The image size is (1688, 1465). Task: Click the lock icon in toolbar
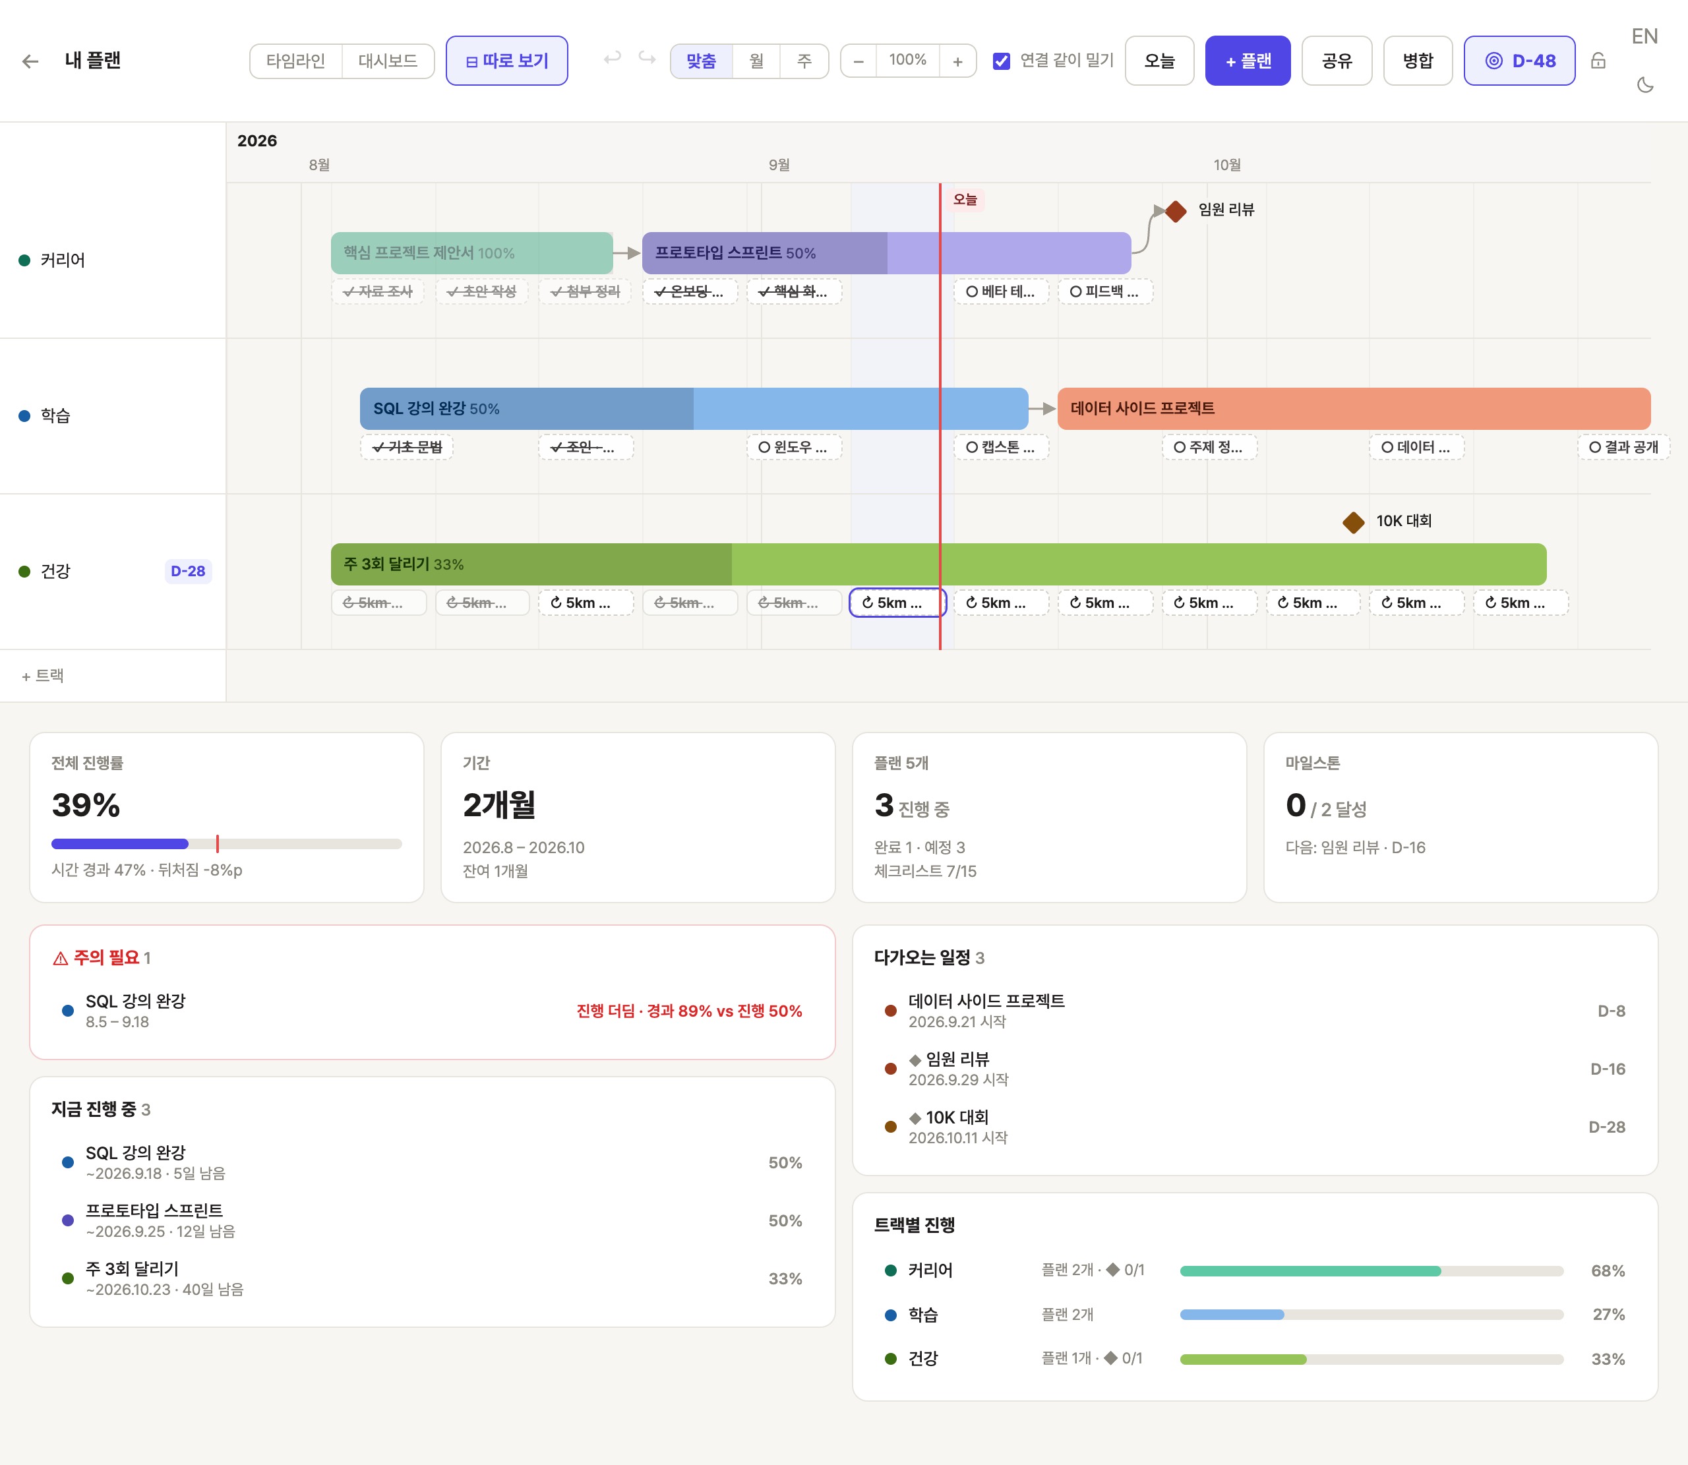1598,61
